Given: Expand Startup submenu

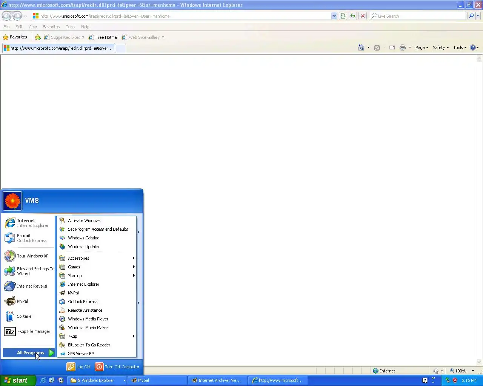Looking at the screenshot, I should coord(97,276).
